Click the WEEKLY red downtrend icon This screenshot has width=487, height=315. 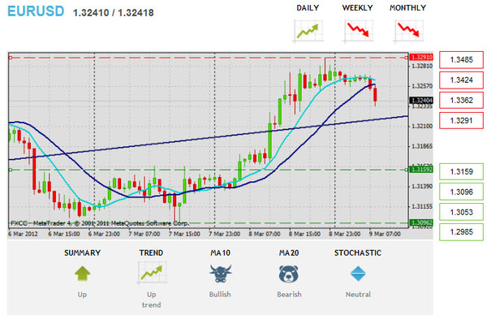pyautogui.click(x=358, y=31)
